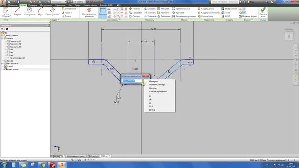Select the Перенос move tool

135,9
